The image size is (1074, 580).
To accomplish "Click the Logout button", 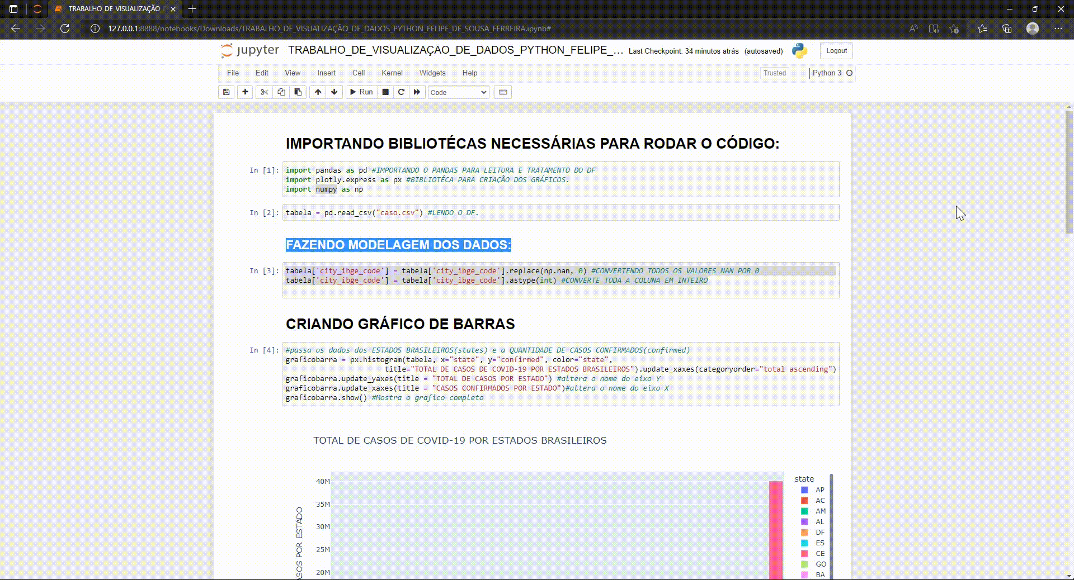I will (836, 50).
